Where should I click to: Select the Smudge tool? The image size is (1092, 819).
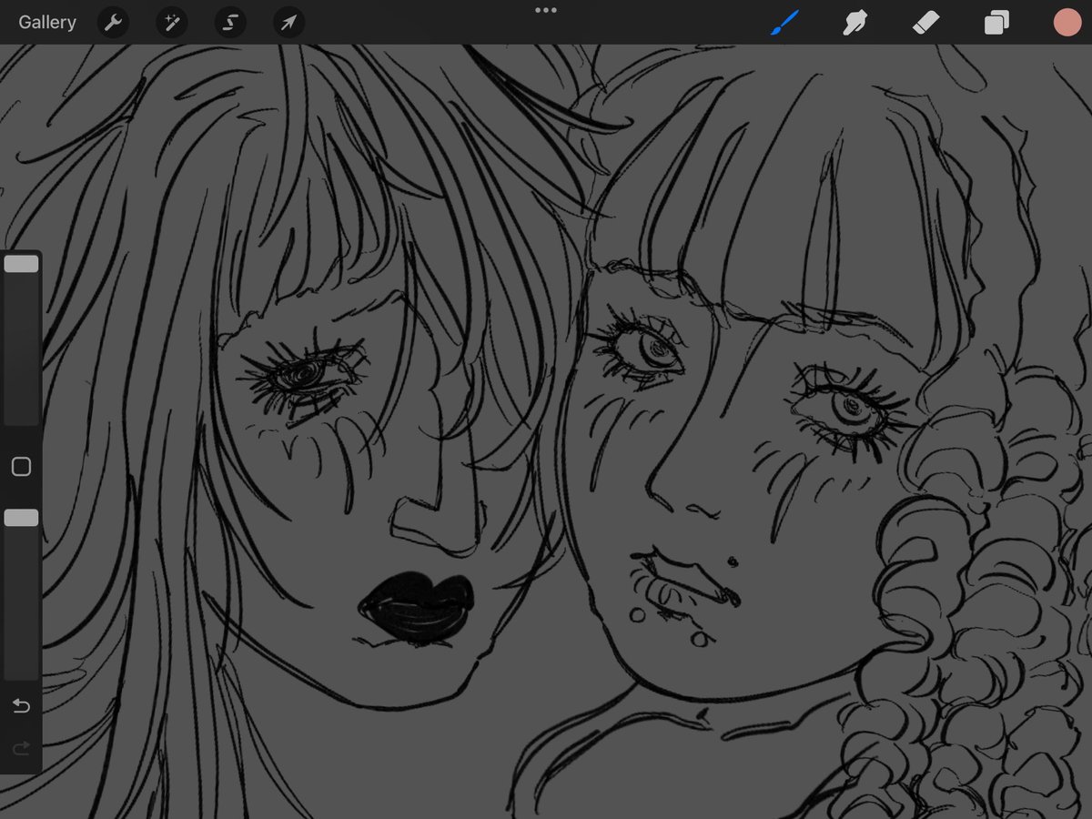pyautogui.click(x=854, y=23)
